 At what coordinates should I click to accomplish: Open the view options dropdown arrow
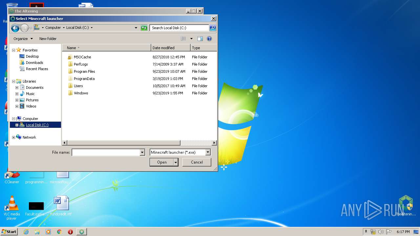(x=191, y=39)
